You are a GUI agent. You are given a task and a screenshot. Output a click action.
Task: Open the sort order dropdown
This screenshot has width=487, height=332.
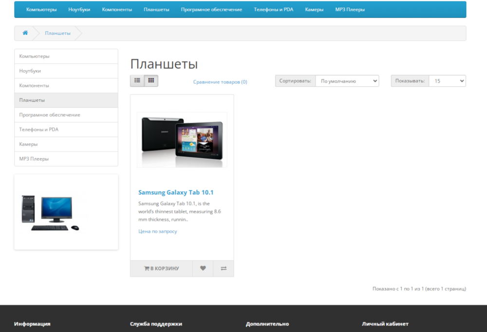tap(347, 81)
